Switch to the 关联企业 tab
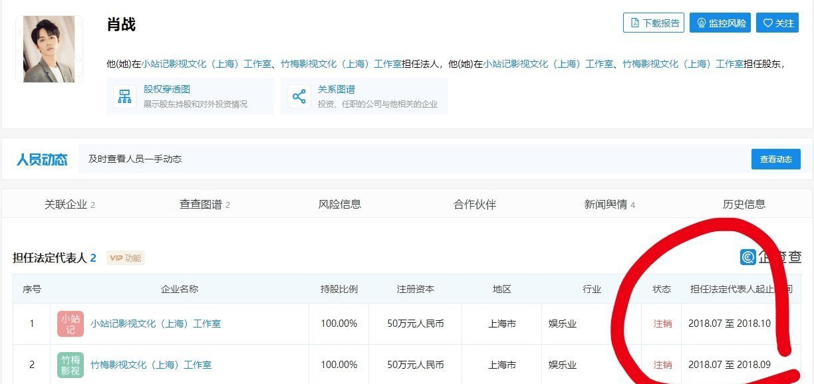The width and height of the screenshot is (814, 384). tap(69, 205)
